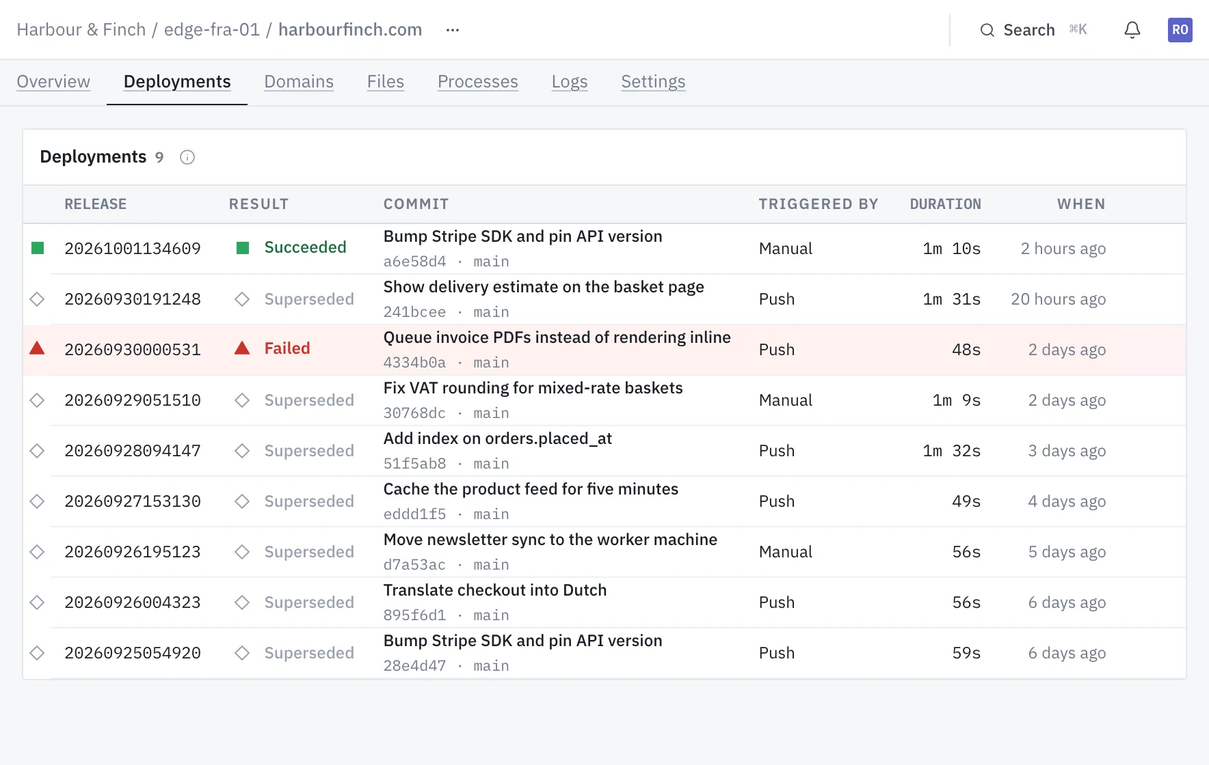1209x765 pixels.
Task: Click the RO user avatar
Action: point(1180,30)
